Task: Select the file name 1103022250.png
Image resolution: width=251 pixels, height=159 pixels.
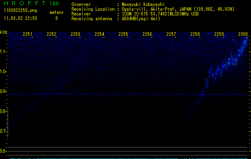Action: 21,10
